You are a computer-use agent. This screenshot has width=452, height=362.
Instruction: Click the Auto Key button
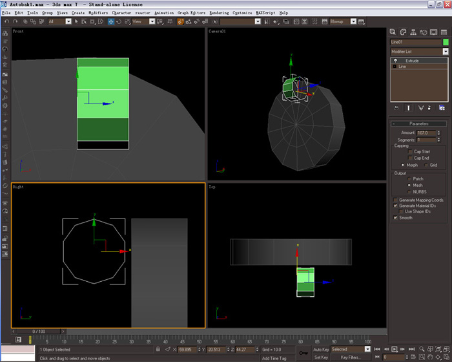(321, 349)
